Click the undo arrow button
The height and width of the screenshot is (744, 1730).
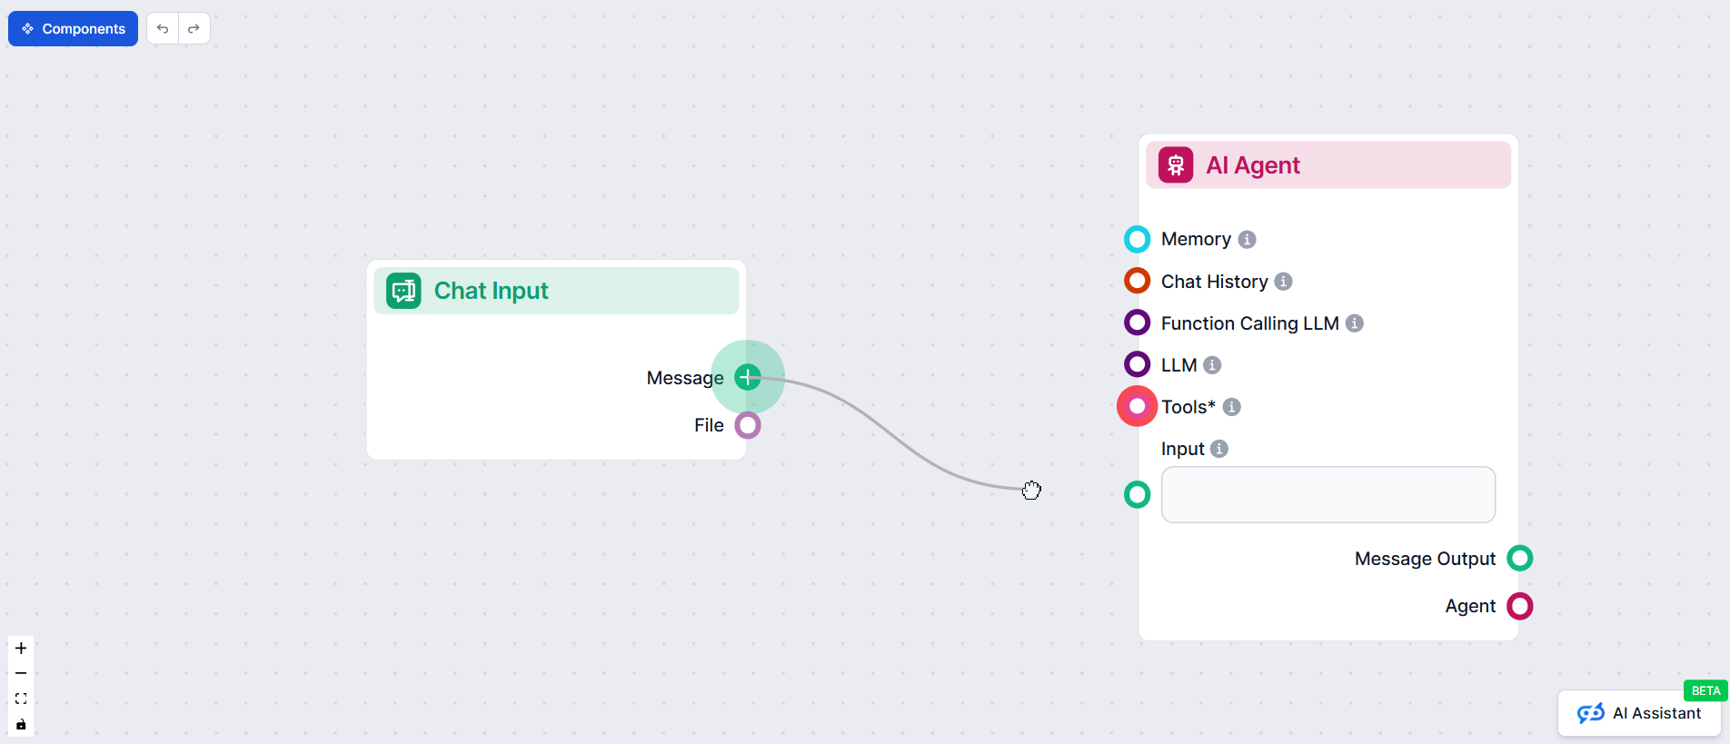[163, 29]
